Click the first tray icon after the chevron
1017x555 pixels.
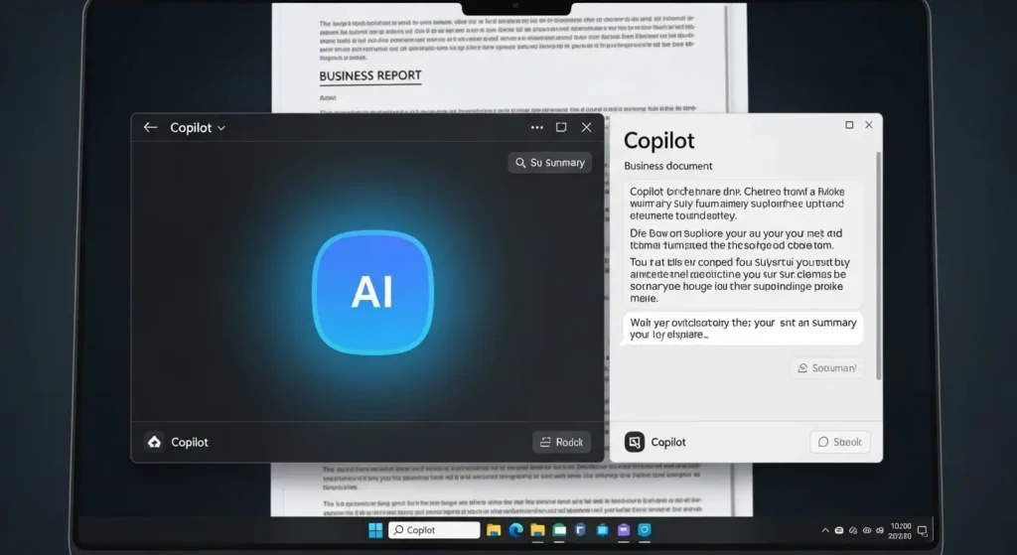coord(838,530)
